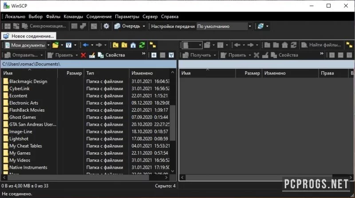Expand the transfer settings По умолчанию combo
355x198 pixels.
(250, 26)
